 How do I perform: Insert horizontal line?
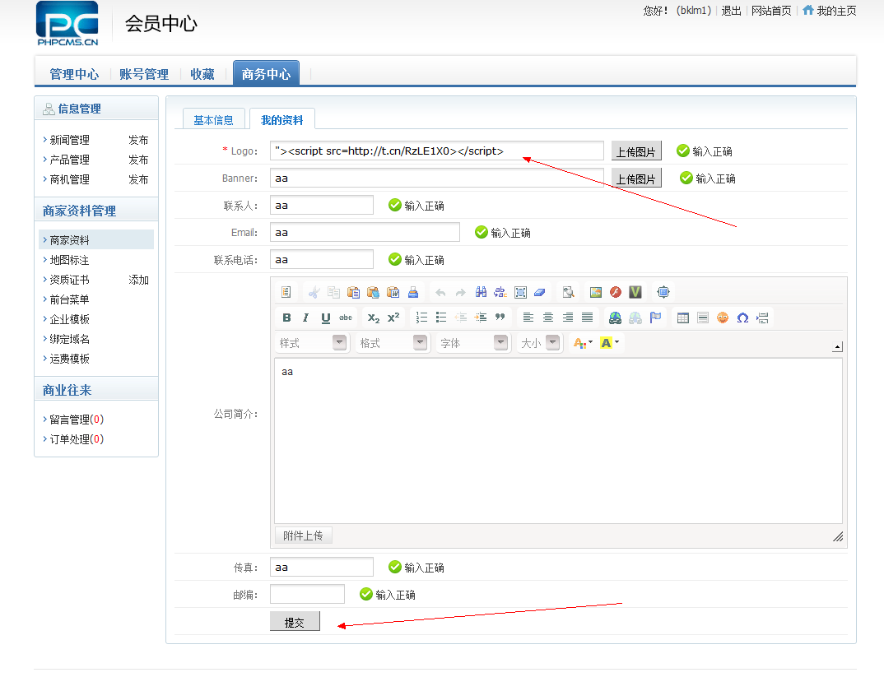702,318
